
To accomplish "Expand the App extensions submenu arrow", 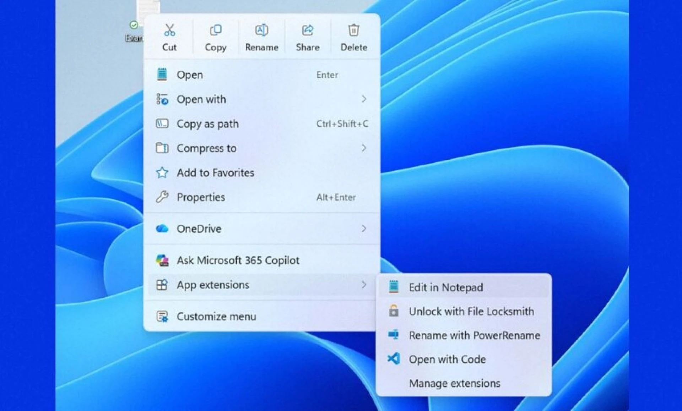I will point(364,285).
